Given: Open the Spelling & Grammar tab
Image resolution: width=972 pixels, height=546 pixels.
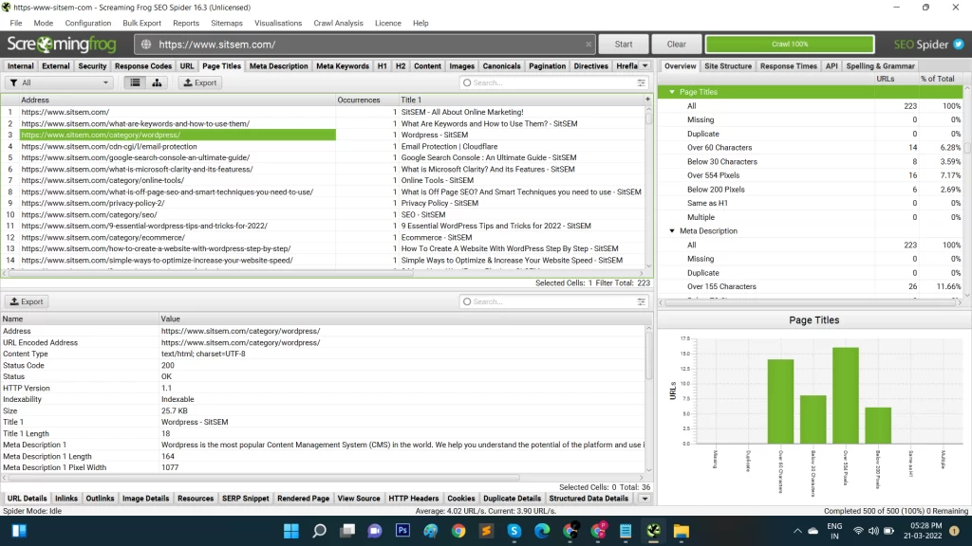Looking at the screenshot, I should [x=880, y=66].
